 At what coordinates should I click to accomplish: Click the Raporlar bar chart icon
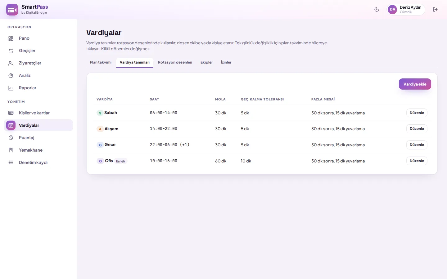pyautogui.click(x=11, y=88)
